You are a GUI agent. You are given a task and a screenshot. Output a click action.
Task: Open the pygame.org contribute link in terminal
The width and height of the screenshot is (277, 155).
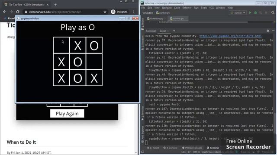coord(230,36)
